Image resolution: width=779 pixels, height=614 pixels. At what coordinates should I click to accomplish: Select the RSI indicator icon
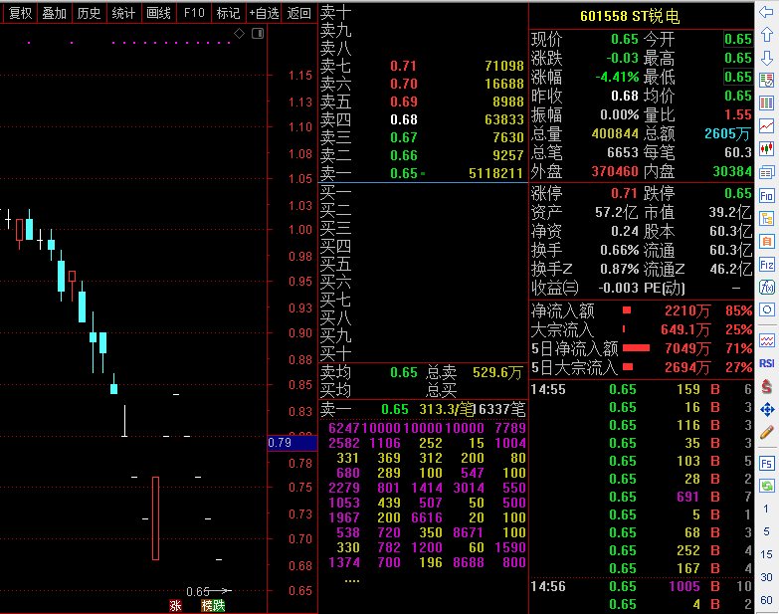(767, 363)
